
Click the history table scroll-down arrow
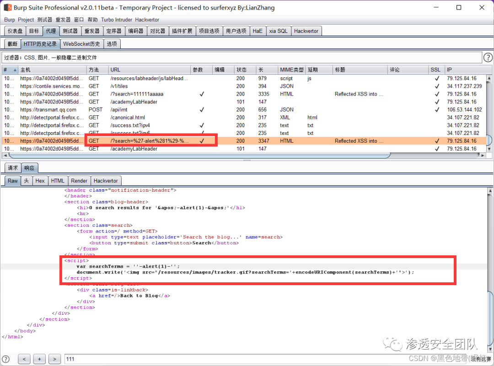[489, 149]
